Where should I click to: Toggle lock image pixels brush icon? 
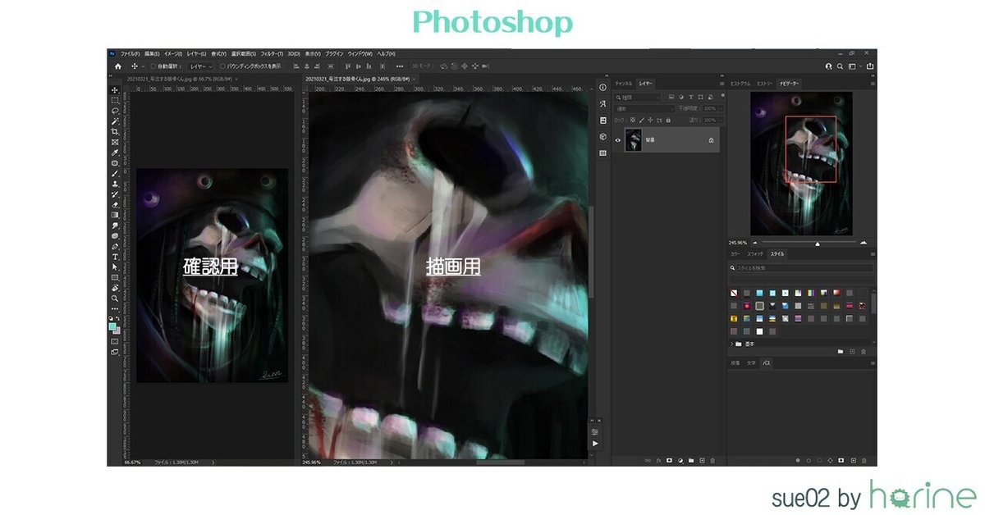642,120
